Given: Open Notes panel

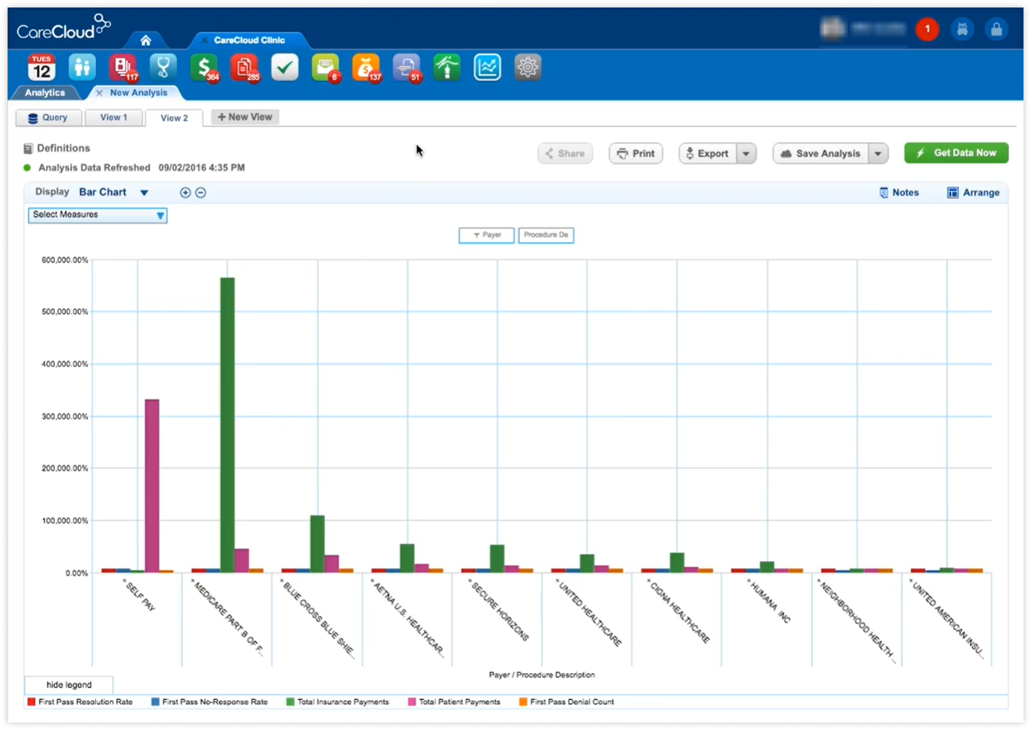Looking at the screenshot, I should point(899,193).
